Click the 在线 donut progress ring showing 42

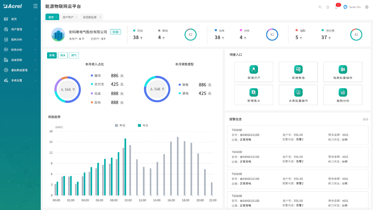coord(191,34)
